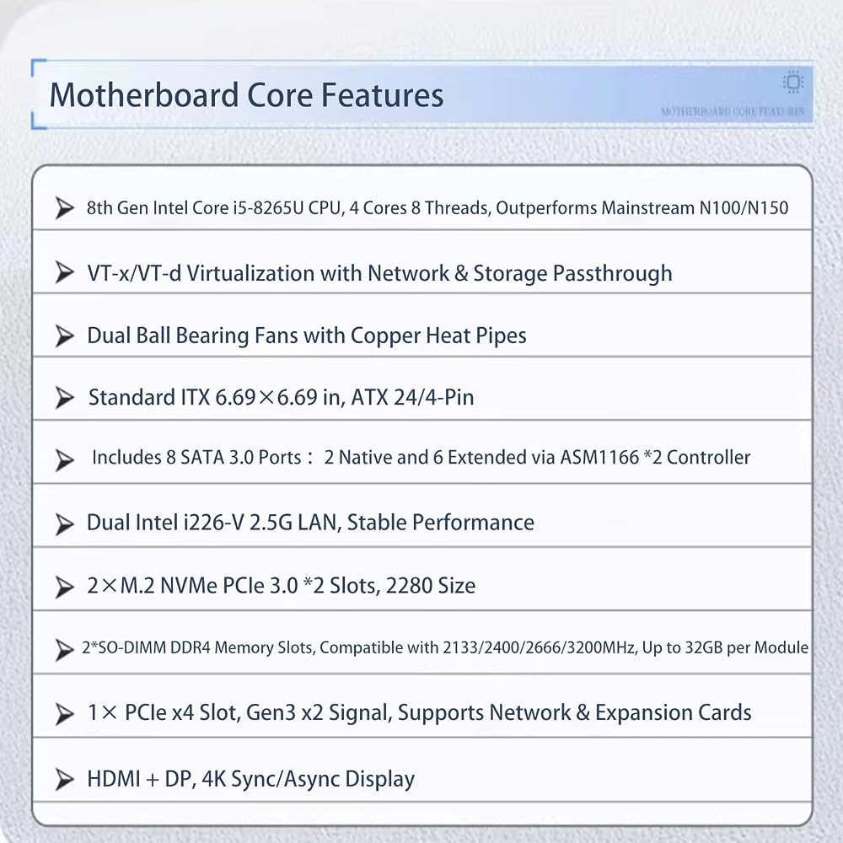Click the arrow beside HDMI + DP display row
Viewport: 843px width, 843px height.
pyautogui.click(x=65, y=779)
